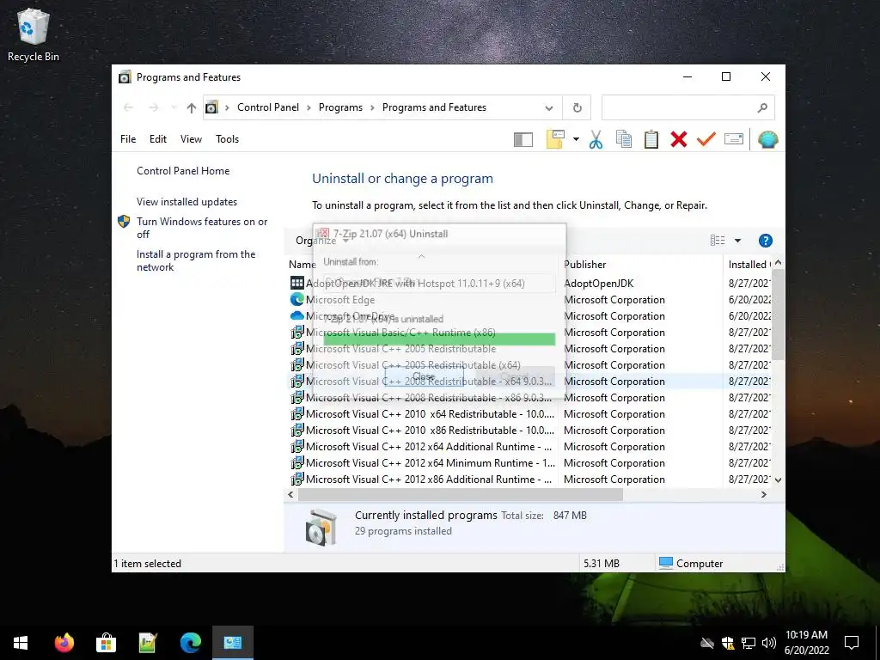Click the globe shell icon in toolbar

(767, 139)
